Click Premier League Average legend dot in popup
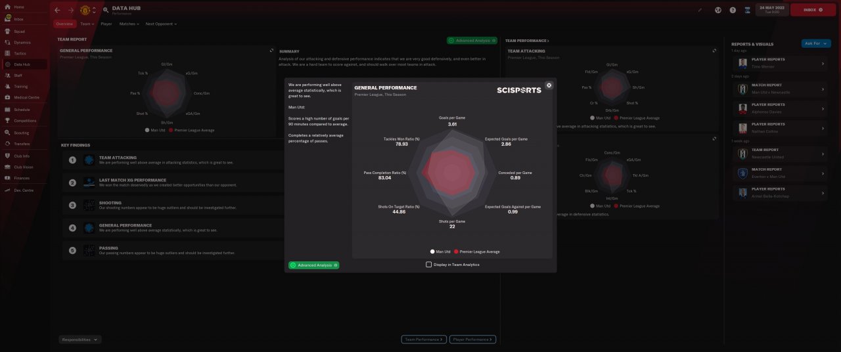The width and height of the screenshot is (841, 352). tap(456, 252)
